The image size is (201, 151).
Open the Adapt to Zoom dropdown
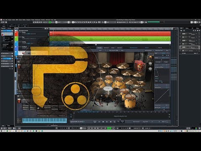(x=123, y=22)
